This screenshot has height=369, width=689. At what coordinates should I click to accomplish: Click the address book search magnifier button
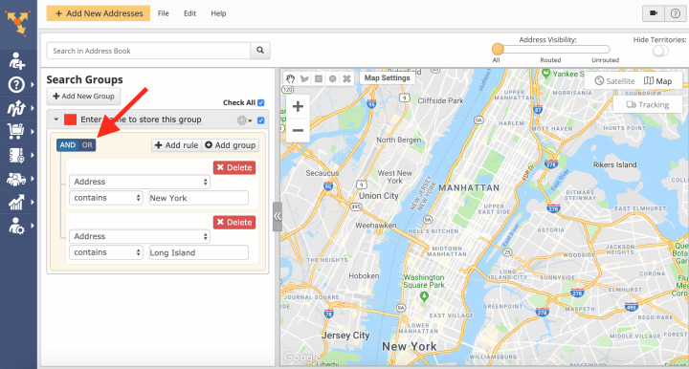[x=260, y=51]
